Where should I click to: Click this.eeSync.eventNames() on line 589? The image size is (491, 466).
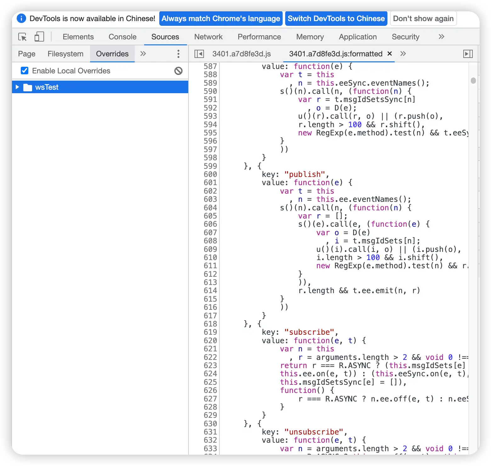[x=370, y=83]
